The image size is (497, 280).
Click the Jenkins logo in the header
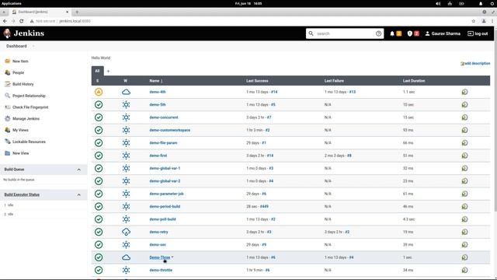[x=24, y=33]
